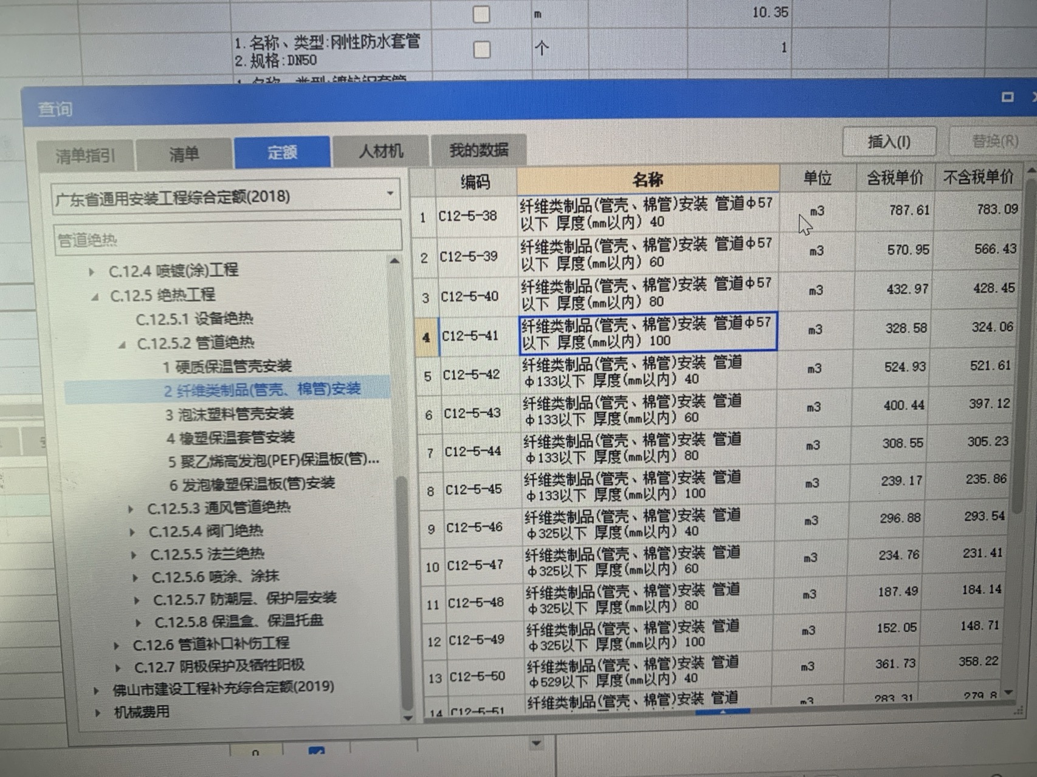The image size is (1037, 777).
Task: Click the results table scroll-down arrow
Action: coord(1009,693)
